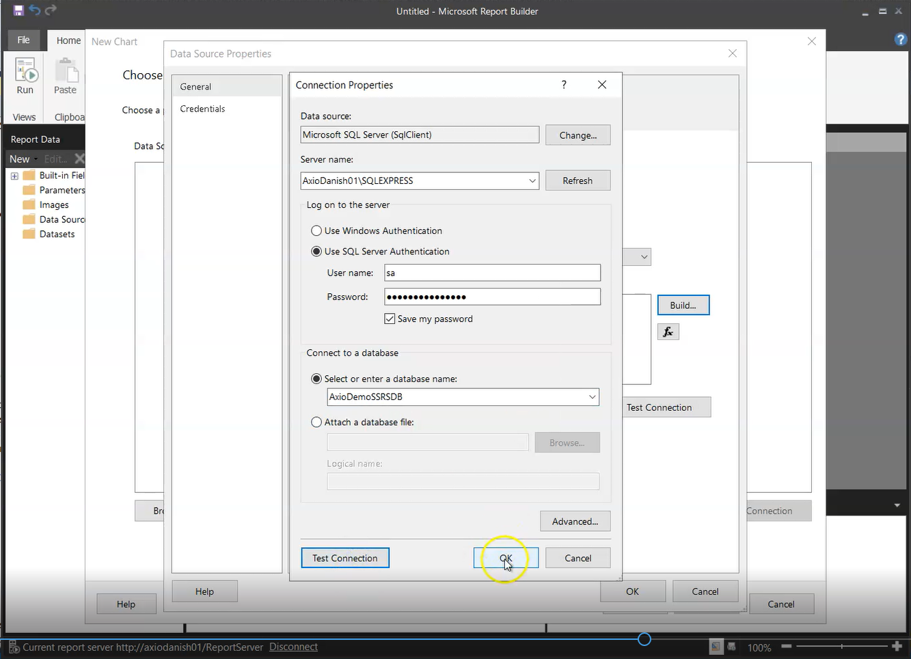Switch to design view status bar icon

pos(716,646)
